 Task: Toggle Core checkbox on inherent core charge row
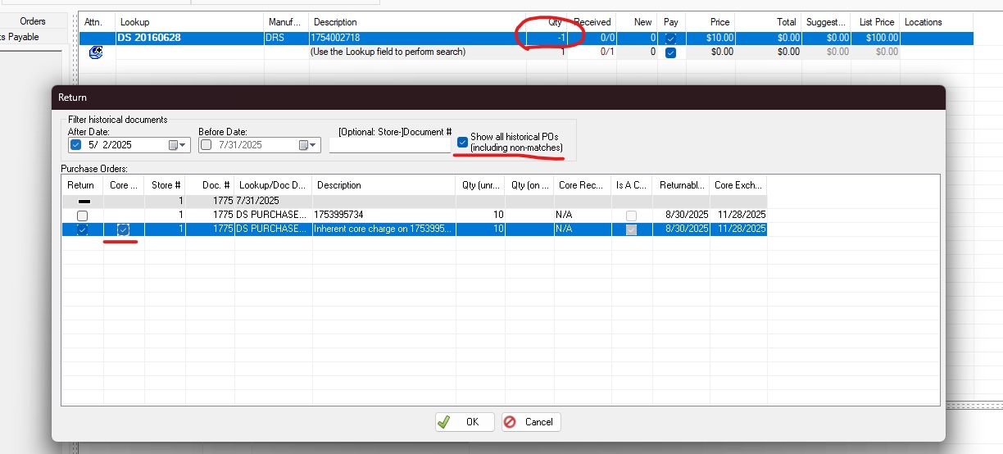click(x=123, y=230)
